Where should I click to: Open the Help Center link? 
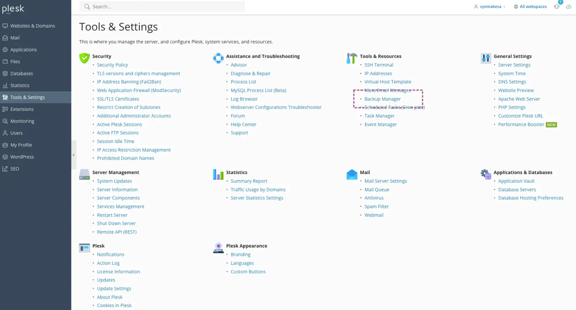click(243, 124)
